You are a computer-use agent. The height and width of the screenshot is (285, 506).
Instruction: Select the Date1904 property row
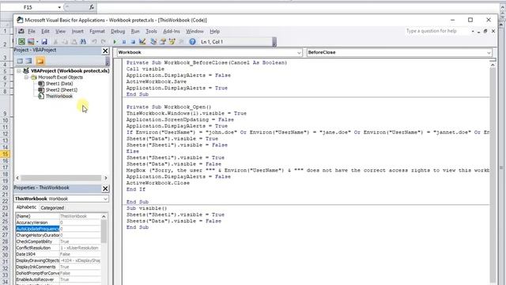click(58, 254)
